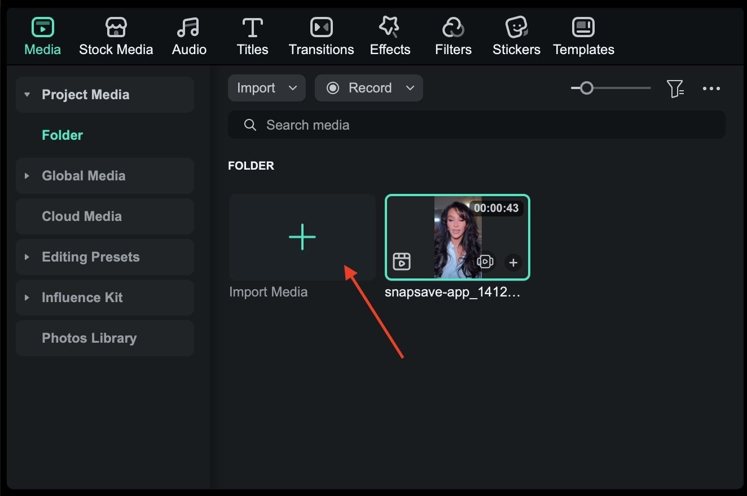This screenshot has width=747, height=496.
Task: Expand the Global Media section
Action: [x=27, y=176]
